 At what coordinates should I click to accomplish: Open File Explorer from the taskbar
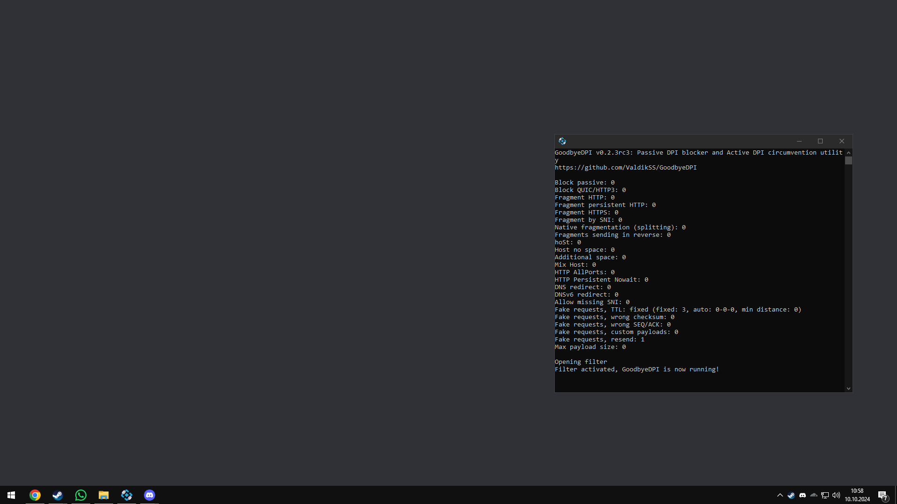click(x=104, y=495)
